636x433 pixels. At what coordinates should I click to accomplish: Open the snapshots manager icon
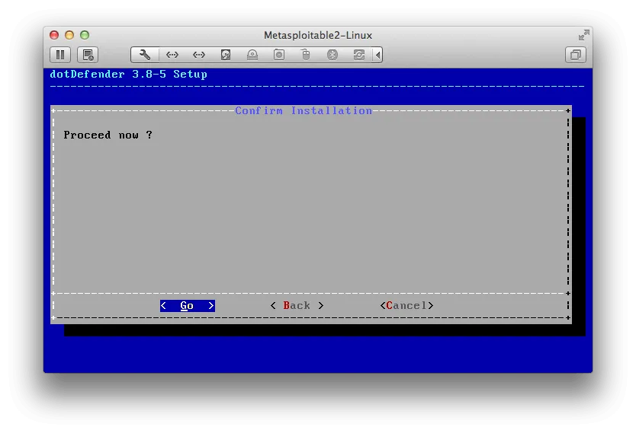coord(88,55)
